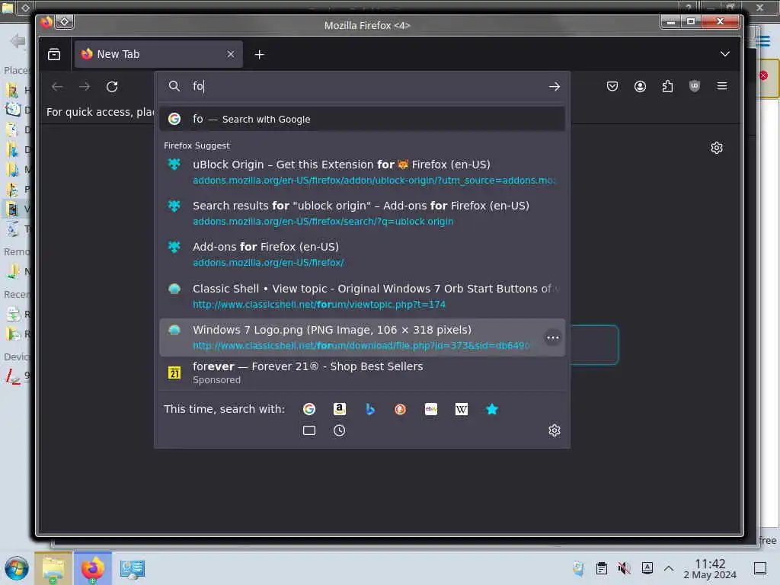Open Firefox View icon in tab bar
Image resolution: width=780 pixels, height=585 pixels.
tap(54, 54)
